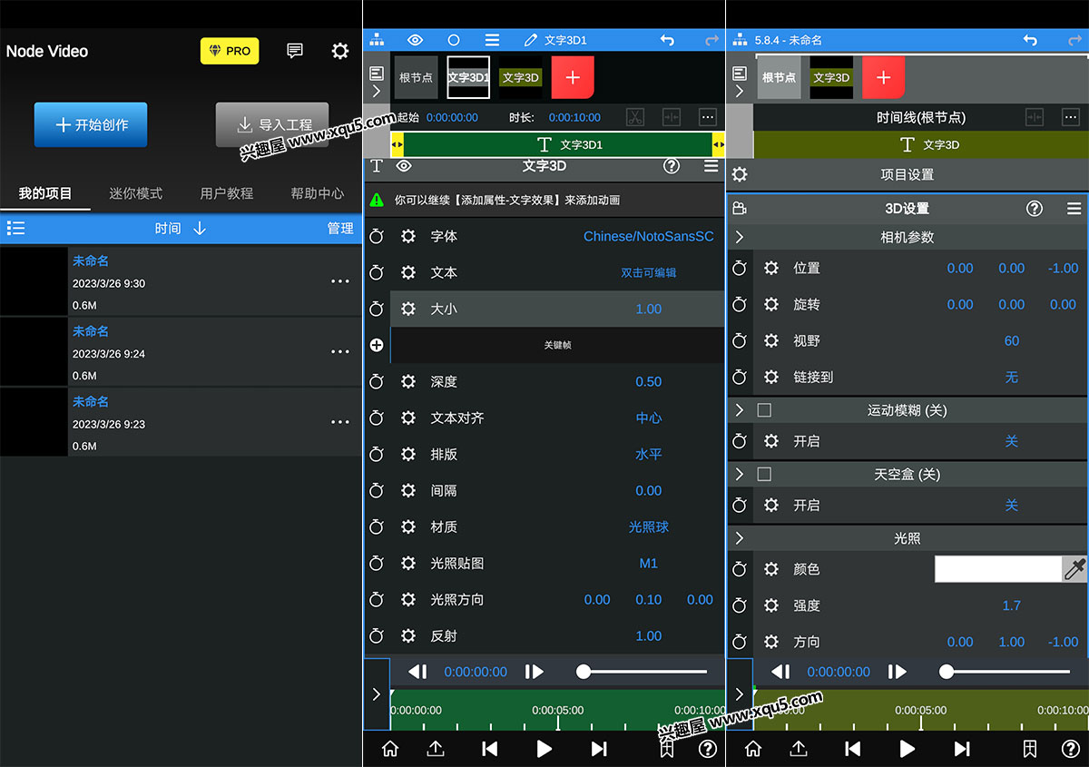
Task: Switch to the 迷你模式 tab
Action: click(x=136, y=193)
